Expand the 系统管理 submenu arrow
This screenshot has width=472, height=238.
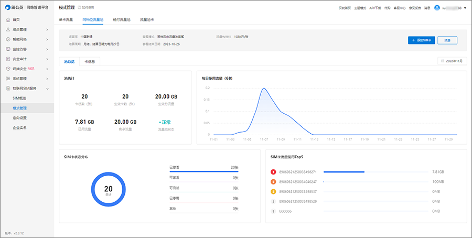47,79
